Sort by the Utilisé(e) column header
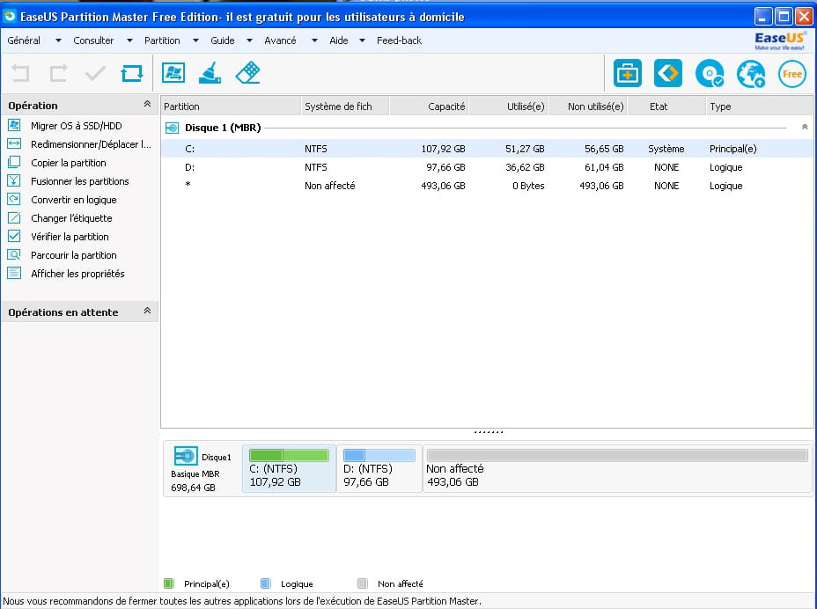817x609 pixels. [x=509, y=106]
